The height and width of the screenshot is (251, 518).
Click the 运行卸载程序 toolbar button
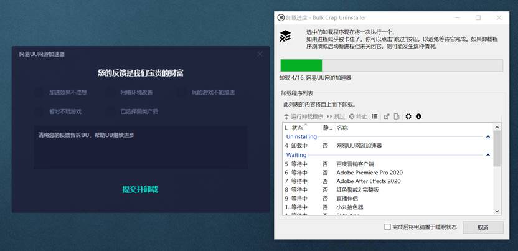click(304, 116)
